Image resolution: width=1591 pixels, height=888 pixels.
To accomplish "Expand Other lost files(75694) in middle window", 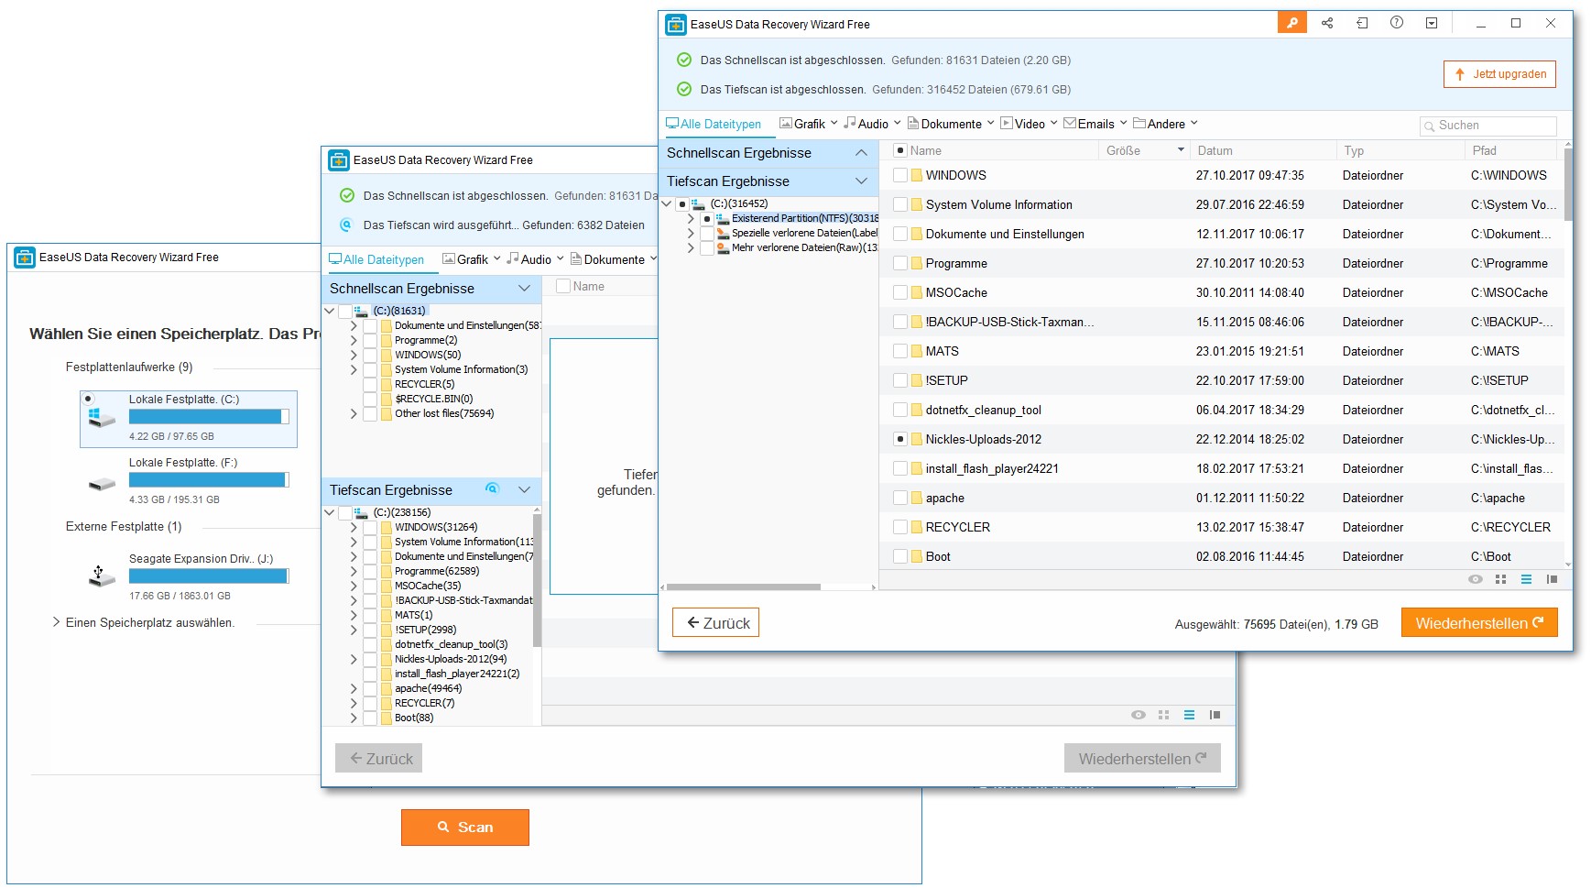I will (354, 413).
